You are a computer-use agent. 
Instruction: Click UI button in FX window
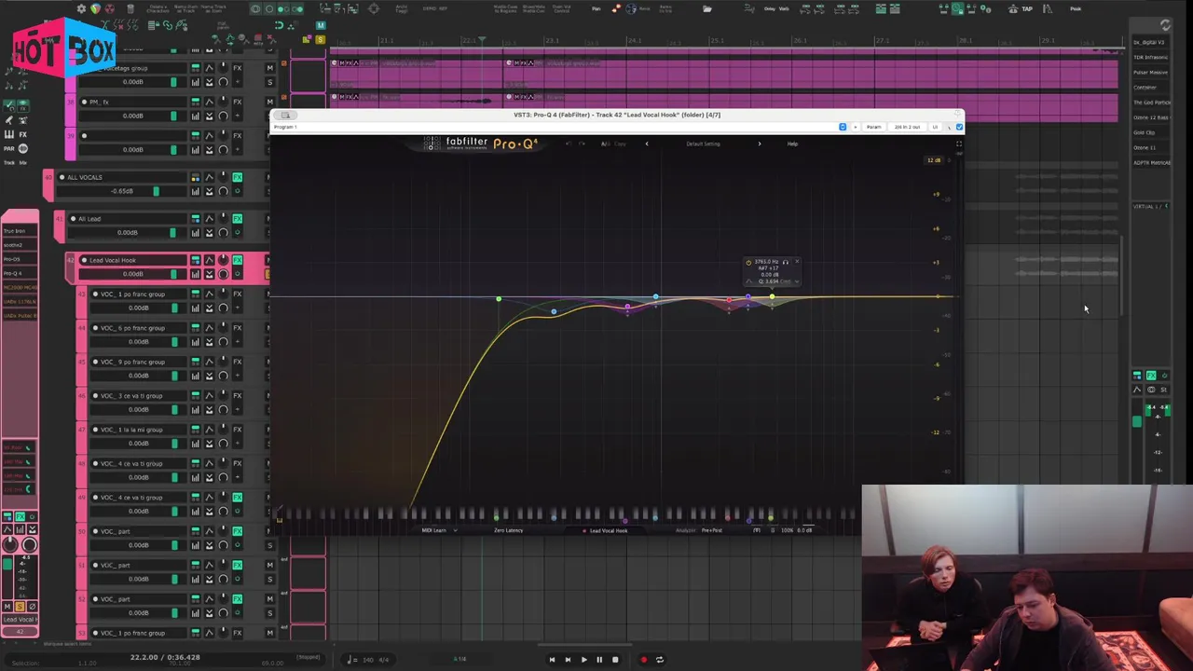point(936,127)
